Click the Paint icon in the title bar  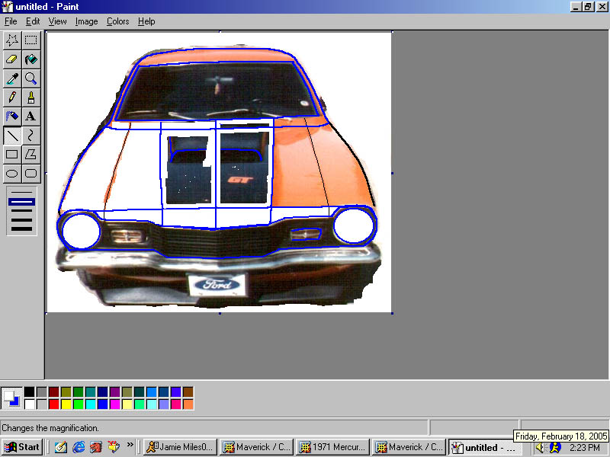tap(8, 7)
